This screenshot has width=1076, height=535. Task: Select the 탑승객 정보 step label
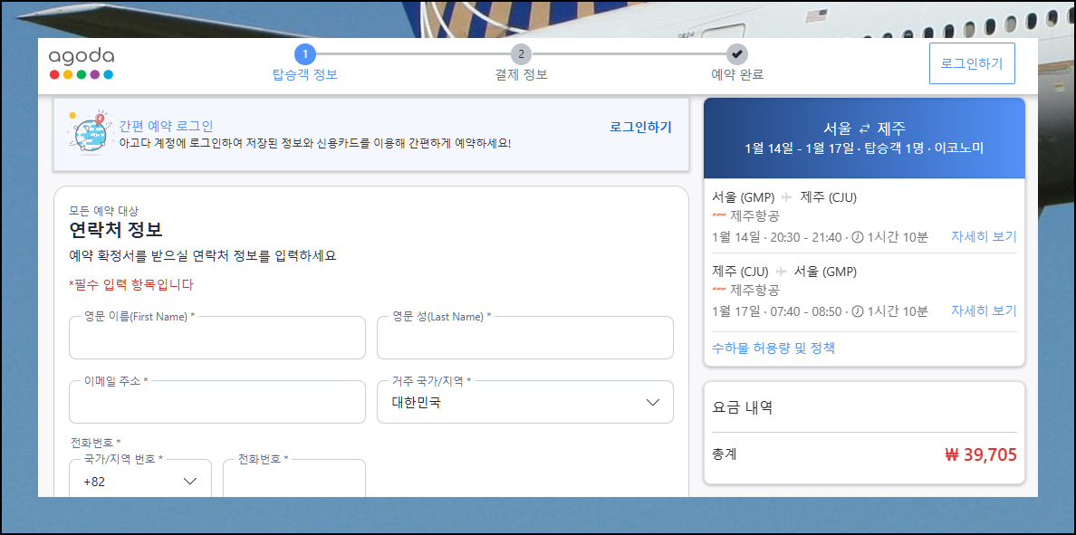304,75
